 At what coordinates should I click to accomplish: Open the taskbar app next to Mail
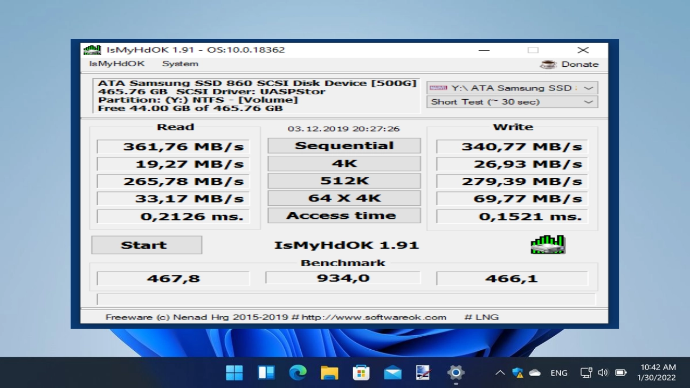pyautogui.click(x=424, y=372)
